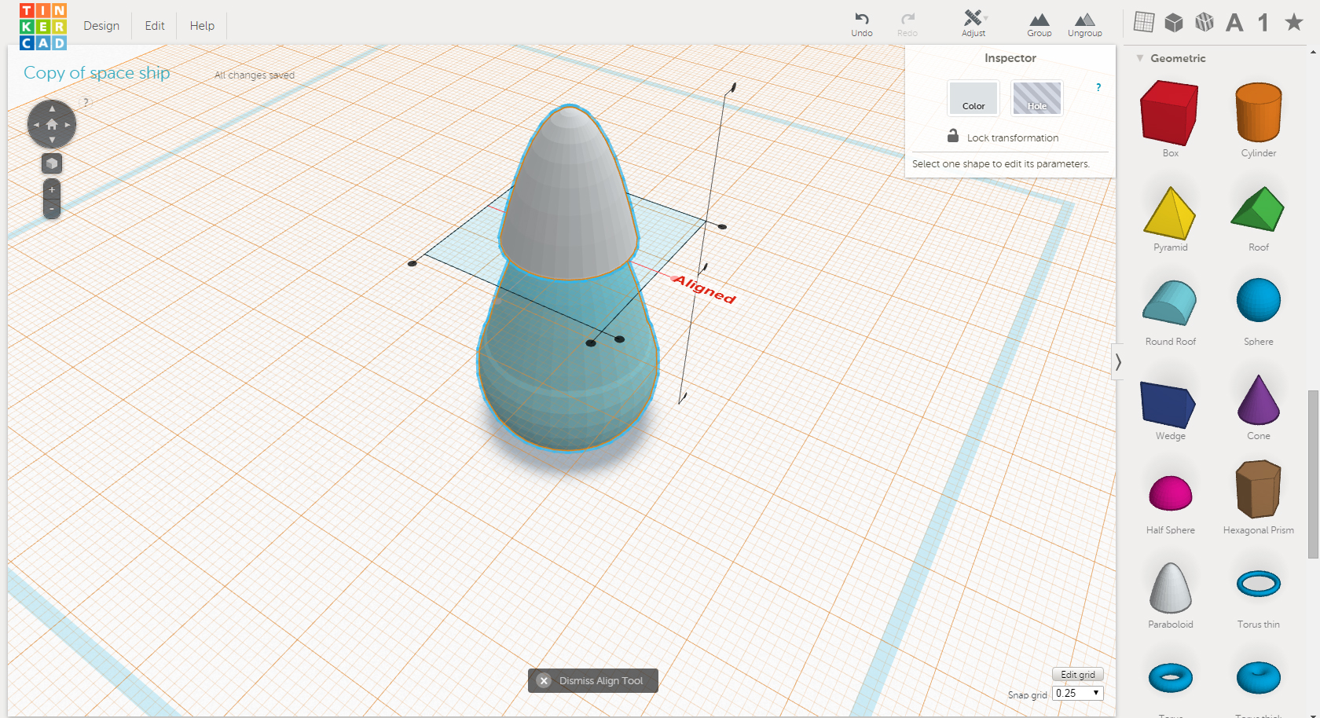This screenshot has width=1320, height=718.
Task: Open the Design menu
Action: 101,26
